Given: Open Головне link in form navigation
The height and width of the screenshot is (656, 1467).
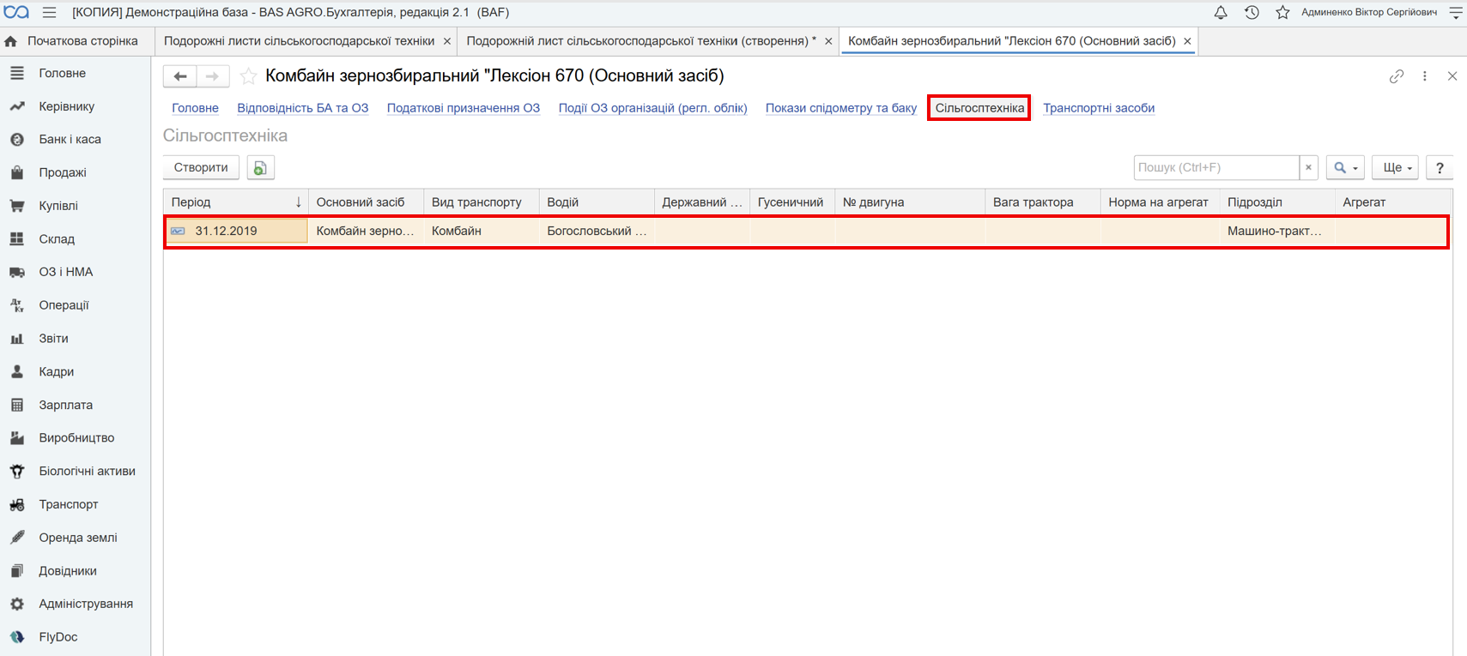Looking at the screenshot, I should 195,108.
